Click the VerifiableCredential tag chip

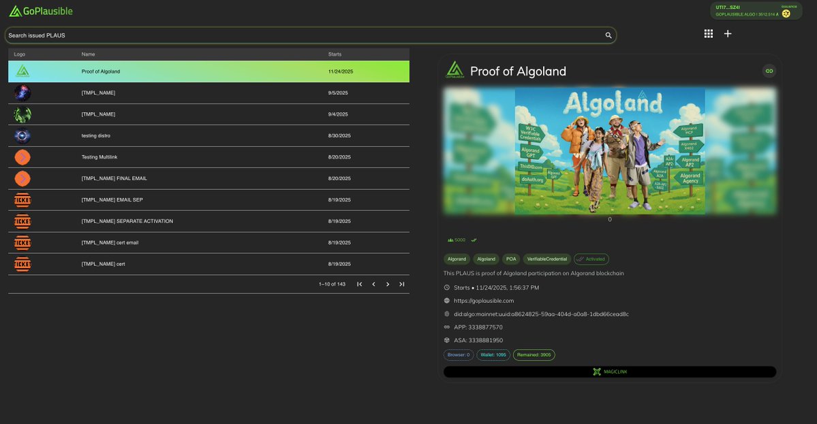click(547, 259)
